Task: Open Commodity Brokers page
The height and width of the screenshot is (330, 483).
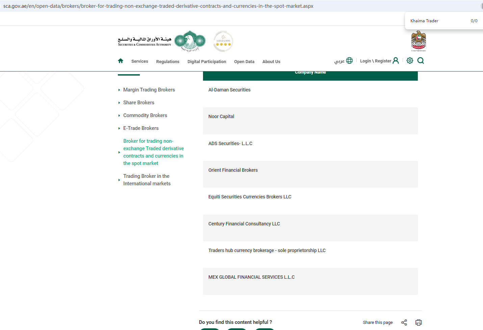Action: (x=145, y=115)
